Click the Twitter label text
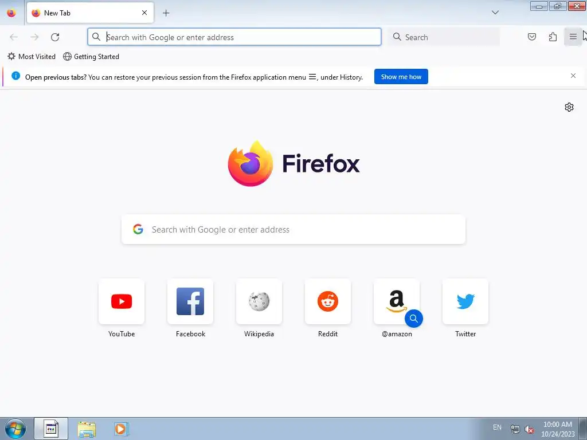587x440 pixels. (x=465, y=334)
